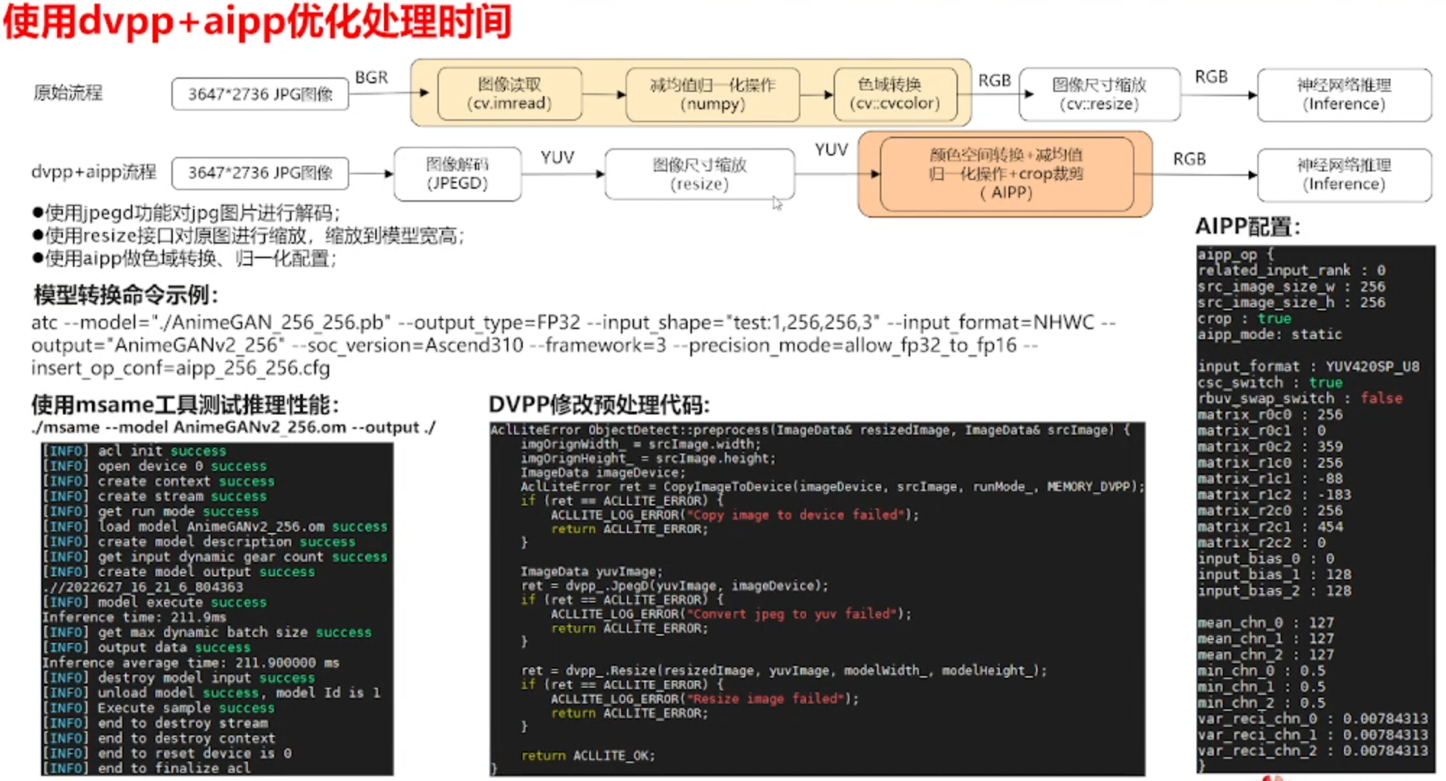
Task: Click the 图像尺寸缩放 (cv::resize) box
Action: click(1099, 94)
